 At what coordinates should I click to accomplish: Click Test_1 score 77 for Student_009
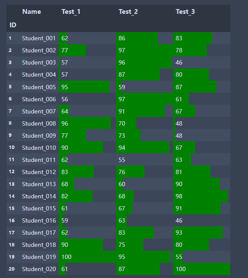[87, 136]
